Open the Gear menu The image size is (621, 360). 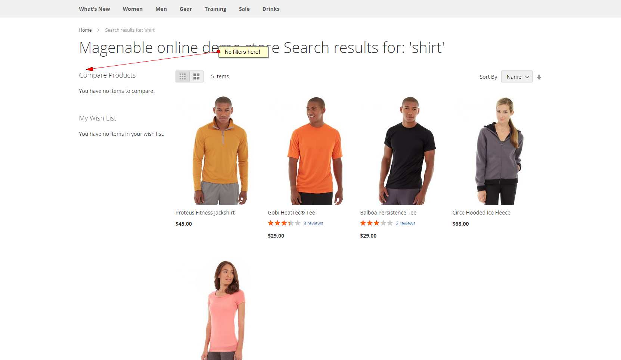(186, 9)
